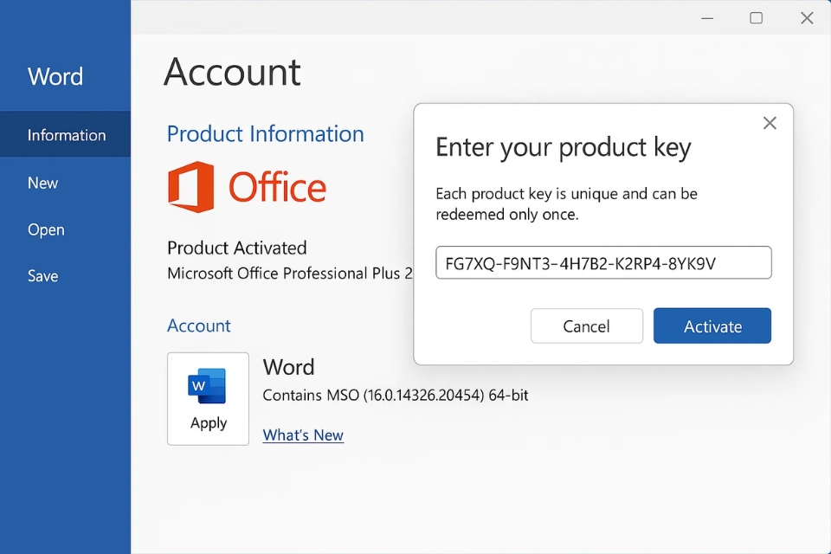Image resolution: width=831 pixels, height=554 pixels.
Task: Click the Word Apply tile
Action: 208,399
